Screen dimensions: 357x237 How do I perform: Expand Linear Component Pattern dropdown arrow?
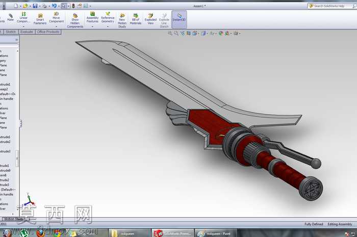23,27
